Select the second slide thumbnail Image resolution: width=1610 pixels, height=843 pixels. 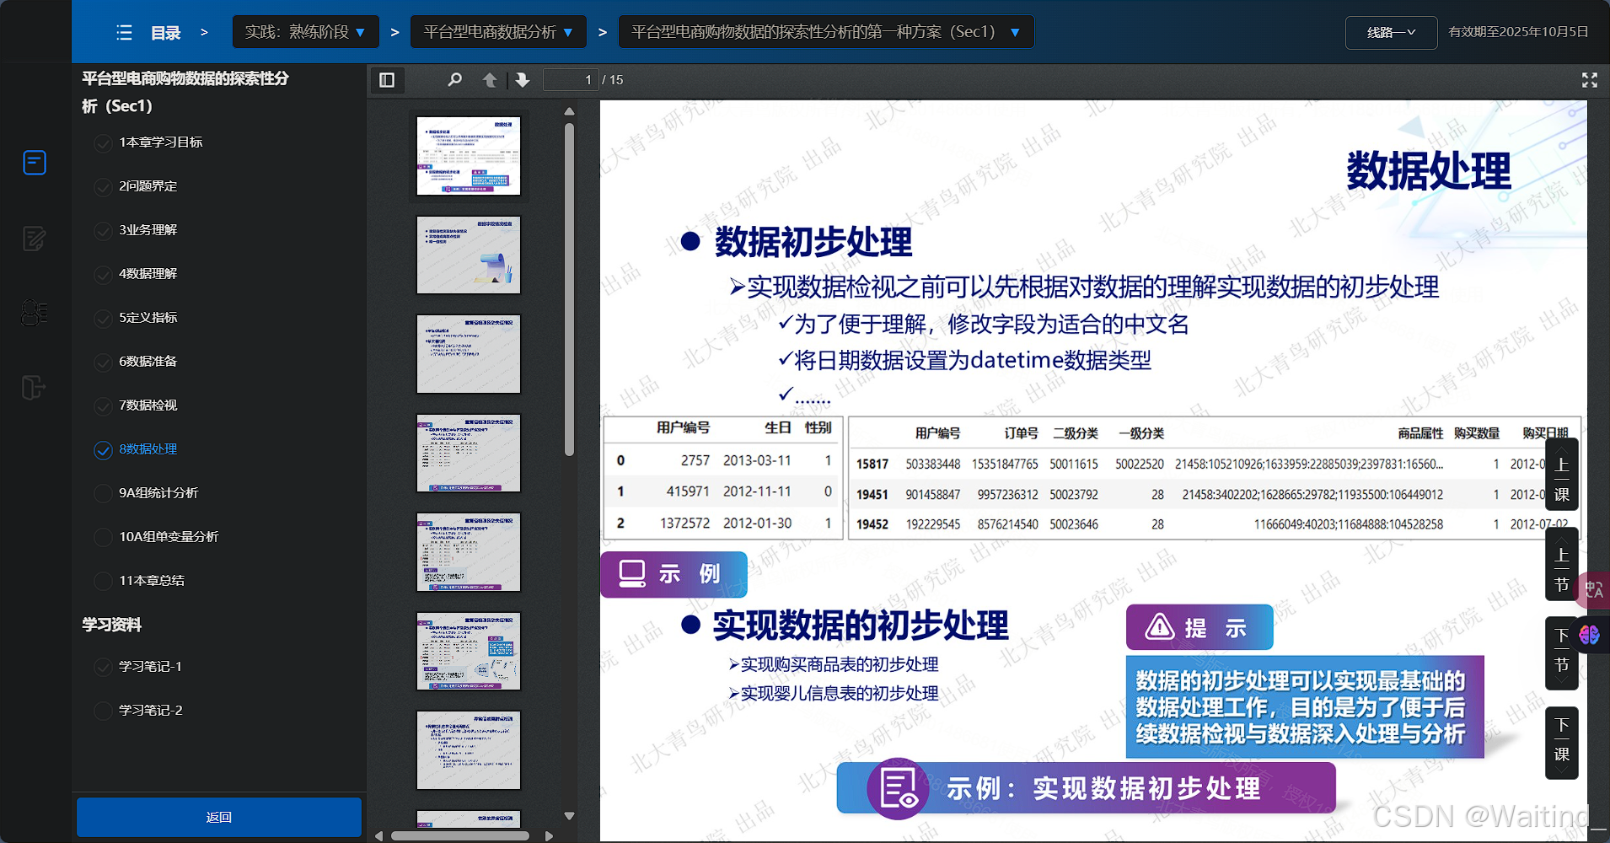tap(469, 255)
